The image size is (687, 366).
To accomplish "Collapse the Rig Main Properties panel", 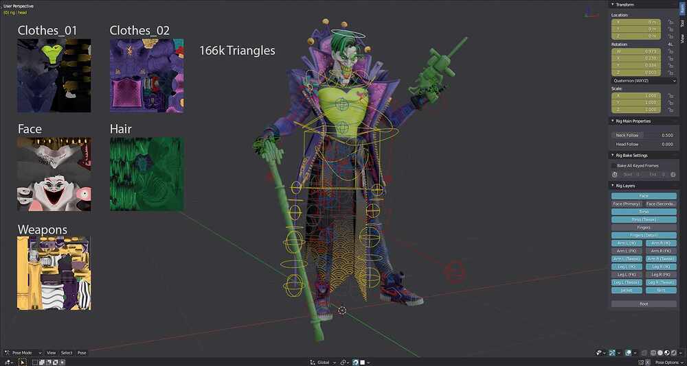I will pos(613,121).
